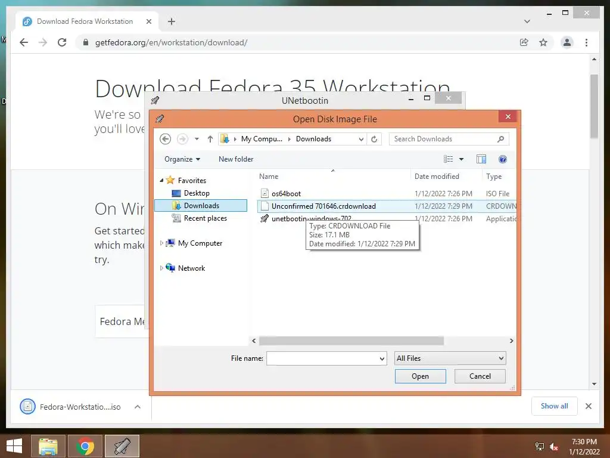610x458 pixels.
Task: Click the Cancel button
Action: coord(480,376)
